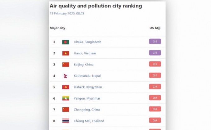This screenshot has width=211, height=130.
Task: Open the Hanoi, Vietnam city link
Action: click(x=85, y=53)
